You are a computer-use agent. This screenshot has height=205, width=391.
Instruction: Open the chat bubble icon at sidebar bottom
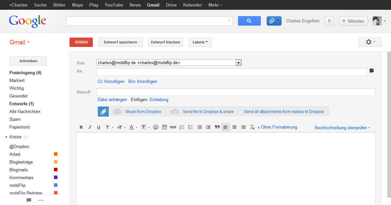tap(29, 200)
